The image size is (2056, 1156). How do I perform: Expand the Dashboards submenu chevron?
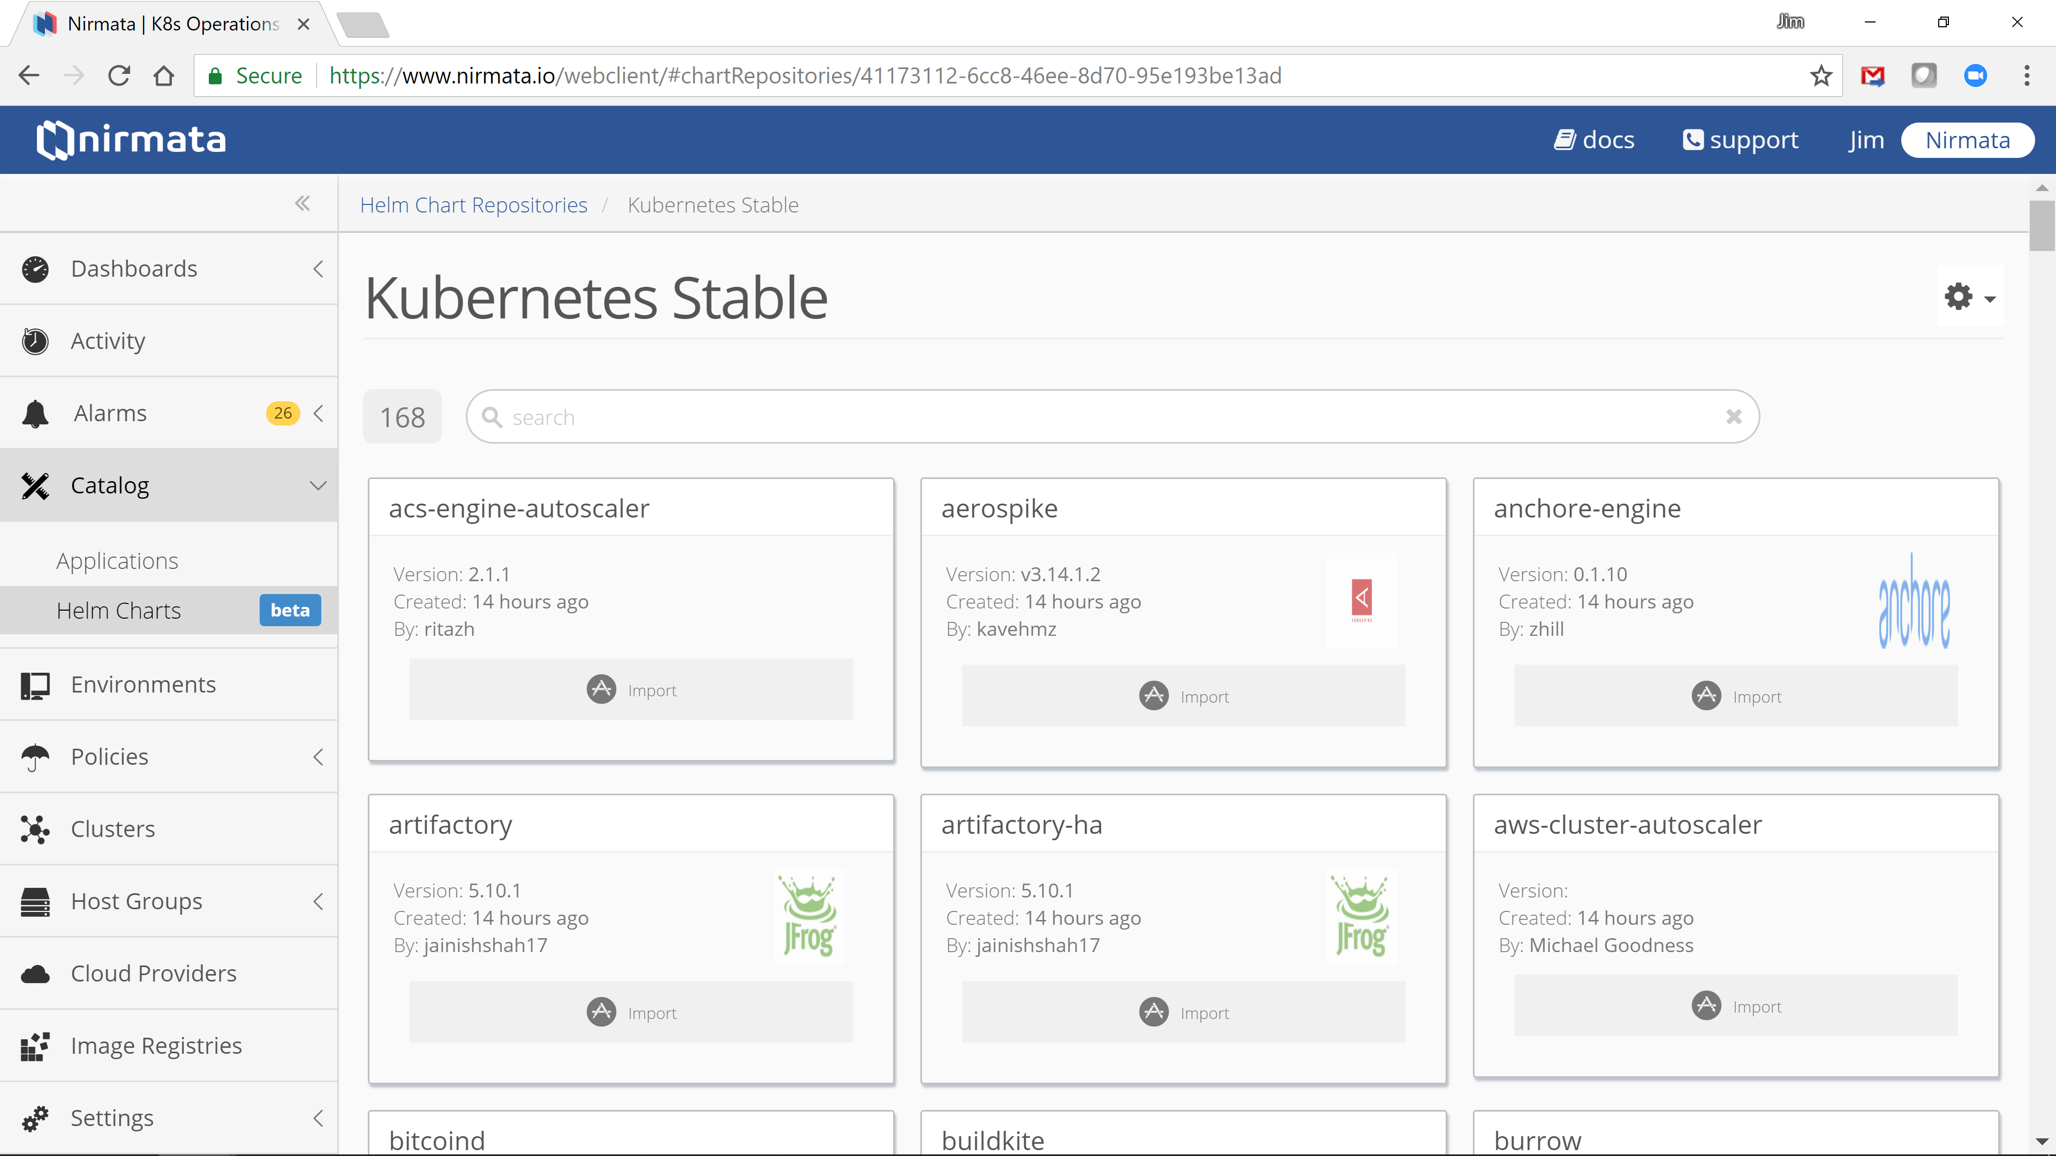click(319, 269)
